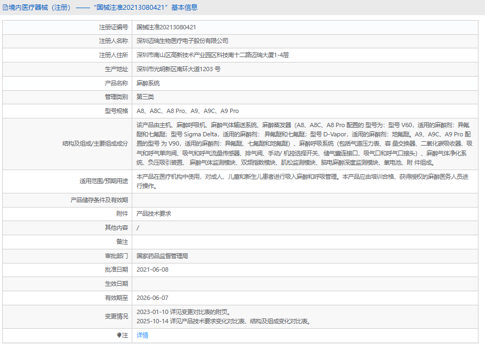
Task: Select the registration number 国械注准20213080421 value
Action: coord(166,27)
